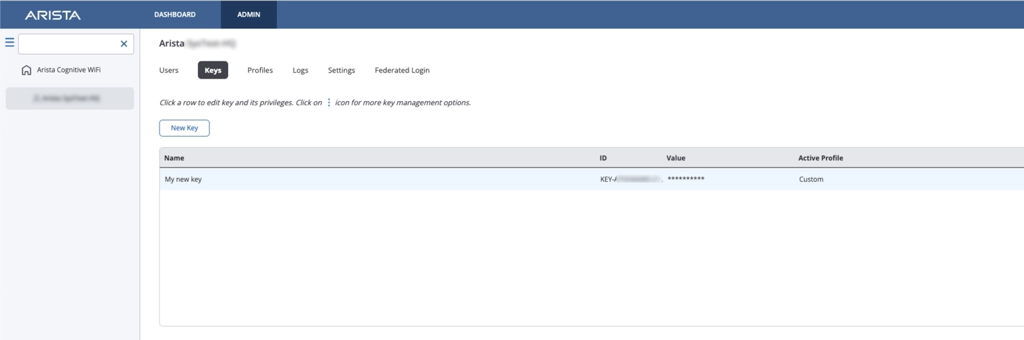Open the Logs tab
Viewport: 1024px width, 340px height.
[300, 70]
